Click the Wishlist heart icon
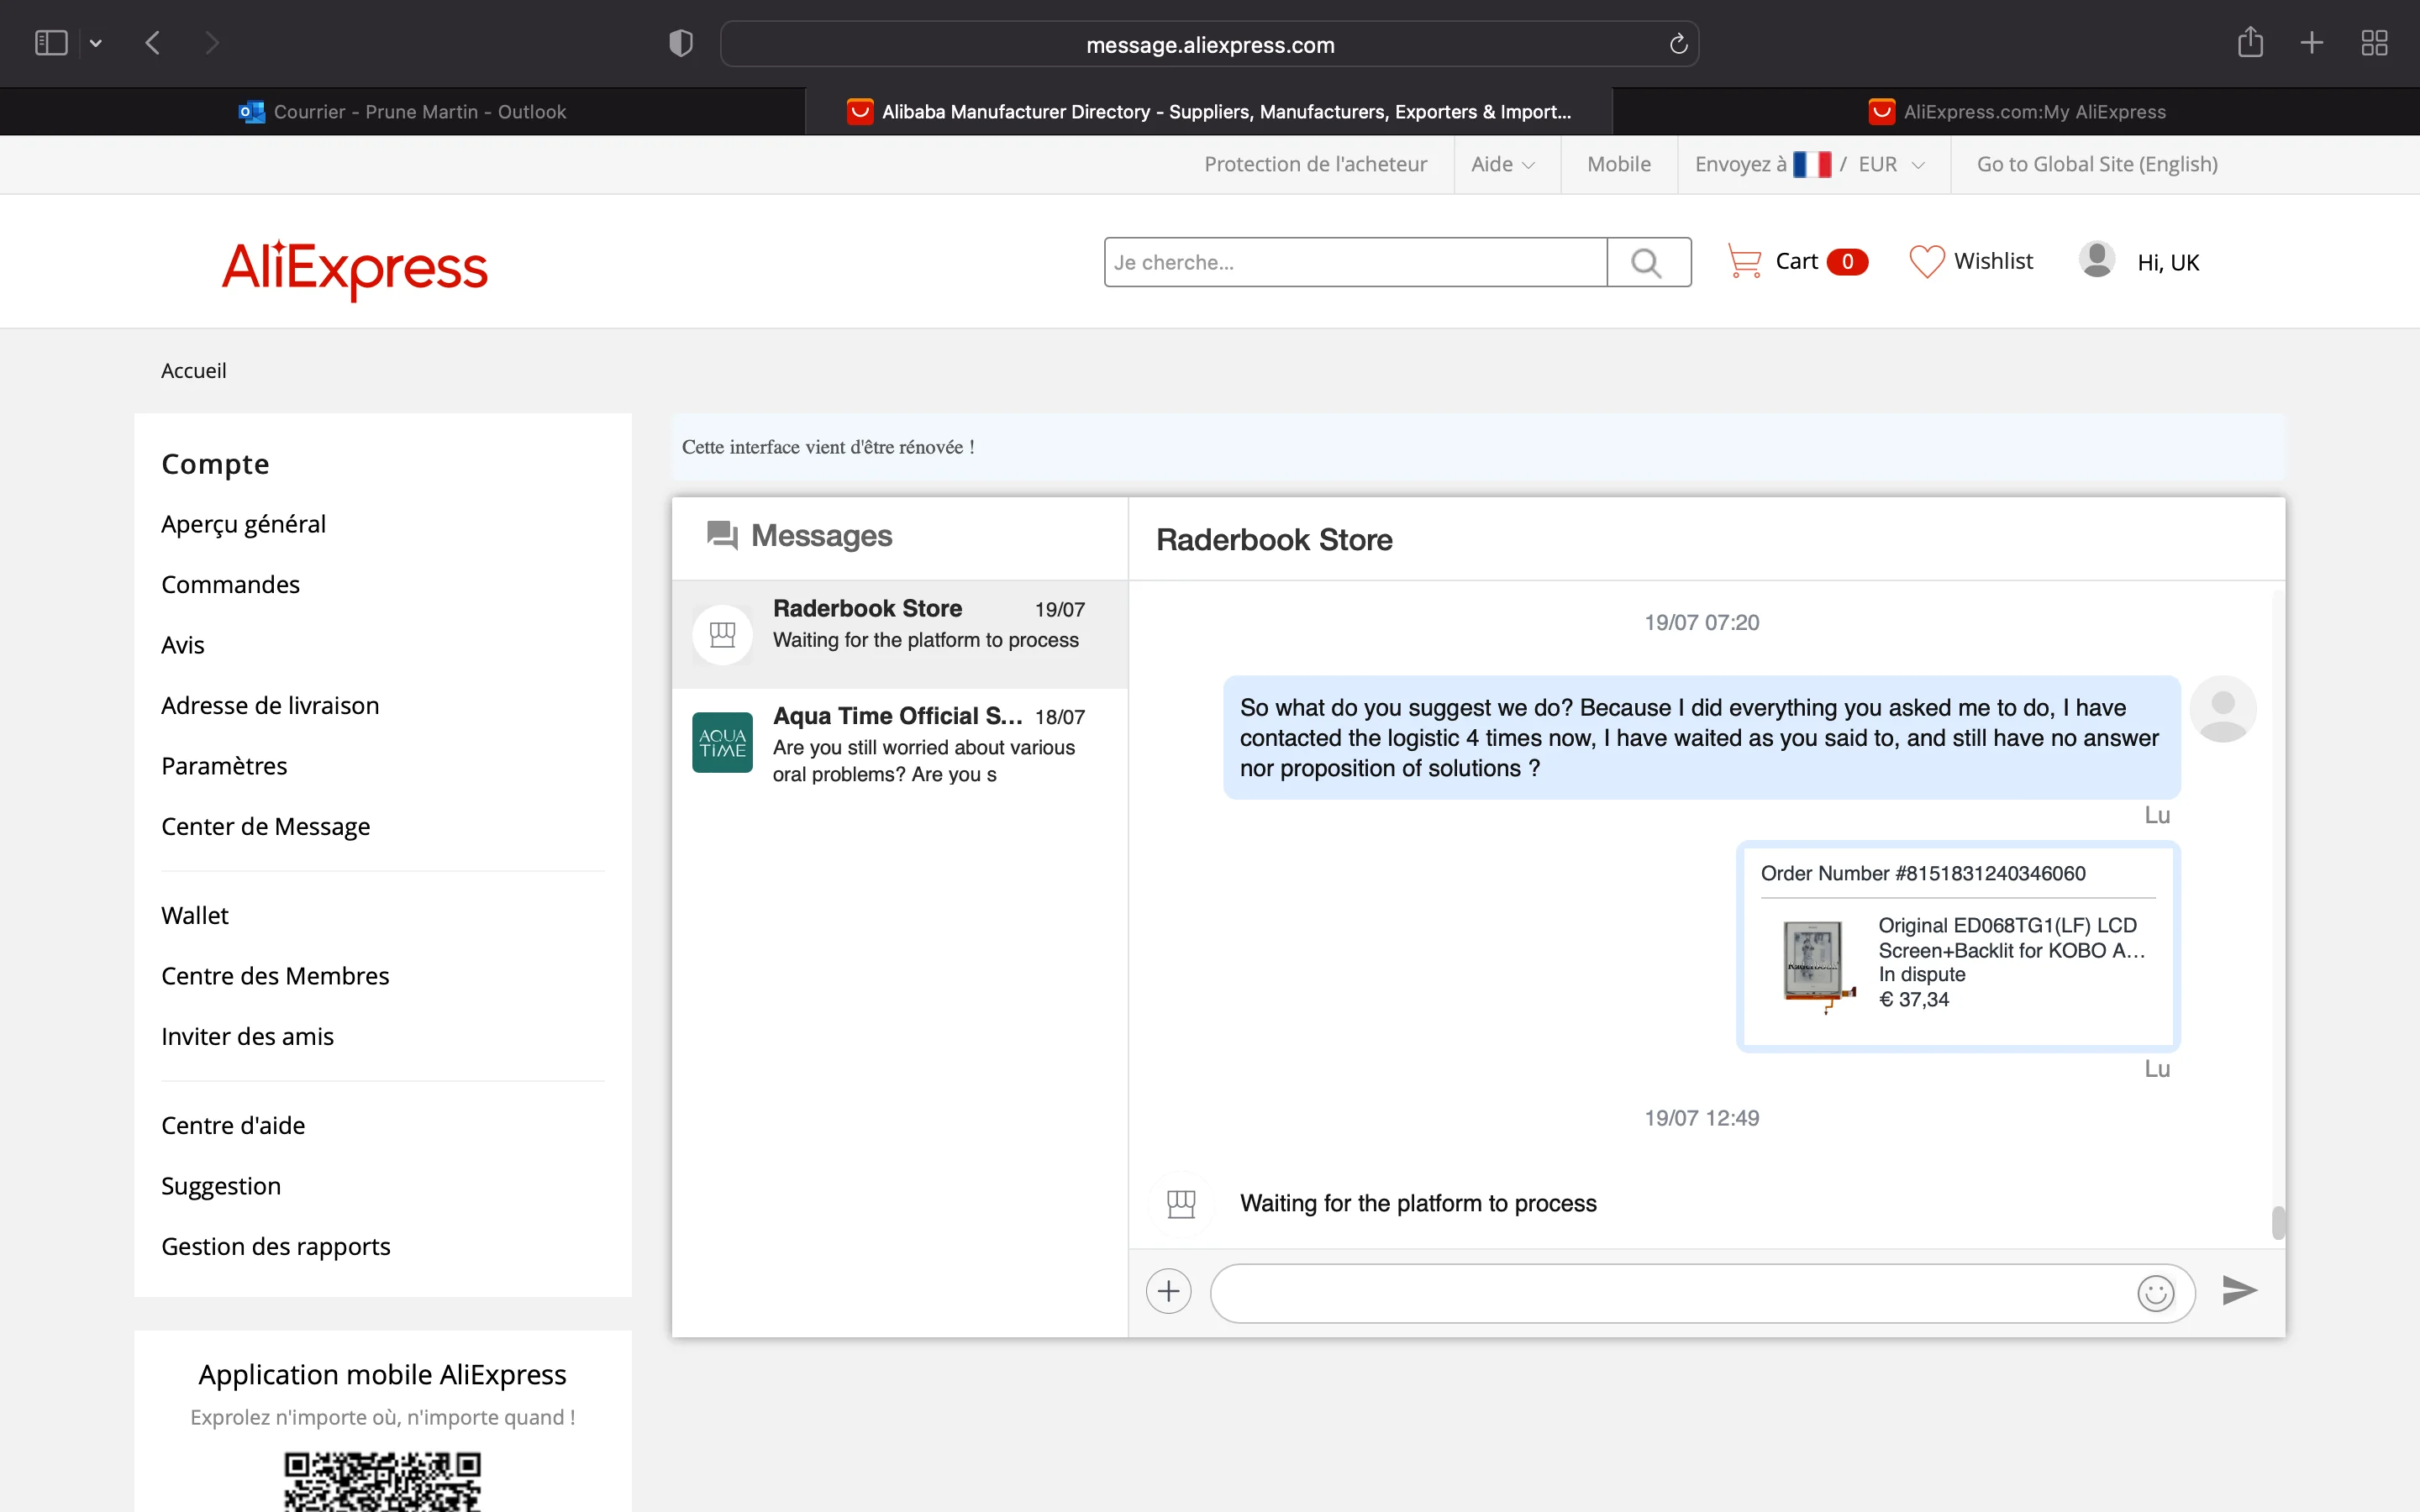This screenshot has width=2420, height=1512. pos(1926,261)
